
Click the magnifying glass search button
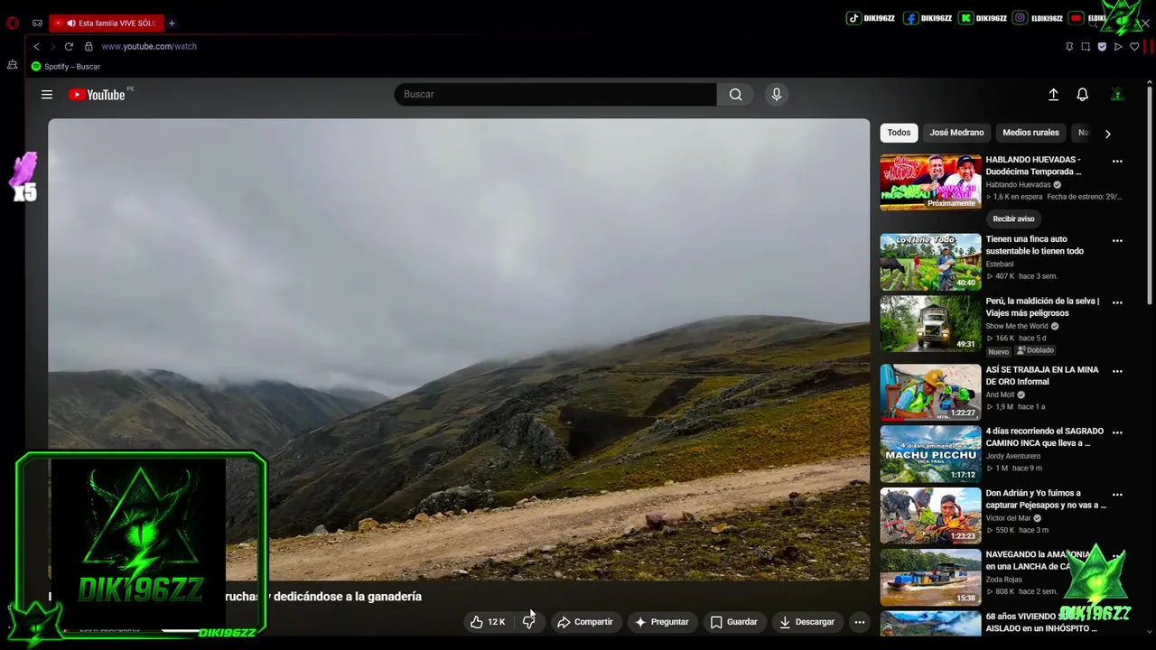tap(735, 94)
